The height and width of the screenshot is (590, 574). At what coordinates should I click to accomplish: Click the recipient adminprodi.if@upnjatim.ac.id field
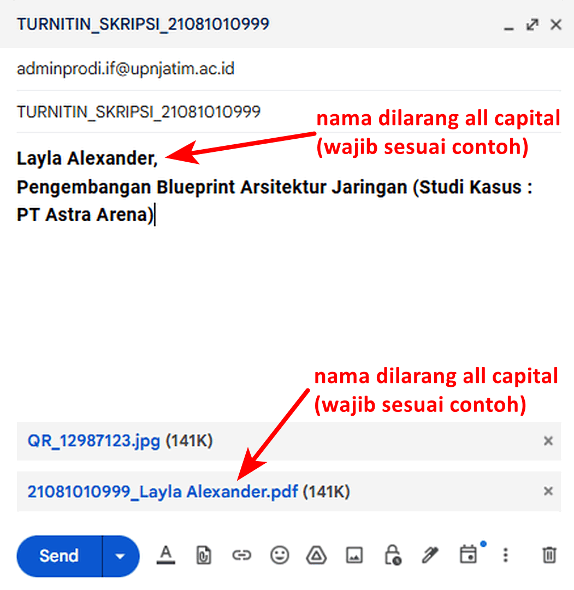click(289, 69)
